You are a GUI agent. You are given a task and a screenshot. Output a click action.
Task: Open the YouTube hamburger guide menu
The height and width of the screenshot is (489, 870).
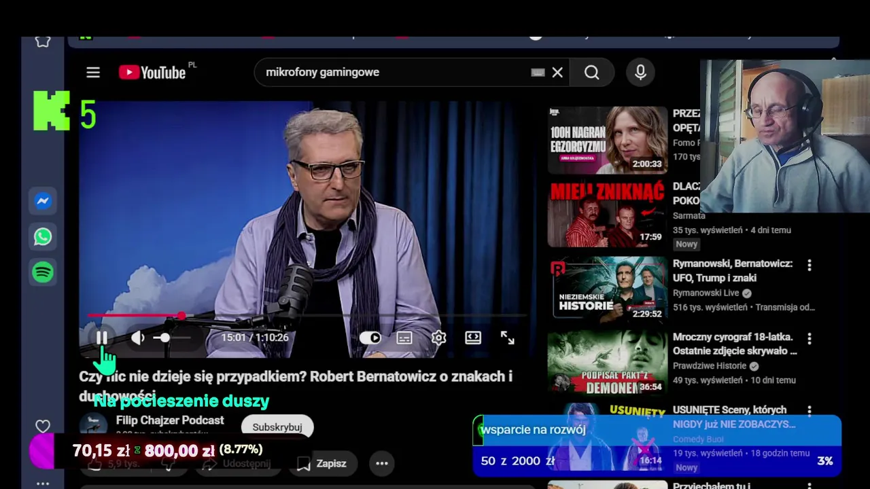pyautogui.click(x=93, y=73)
